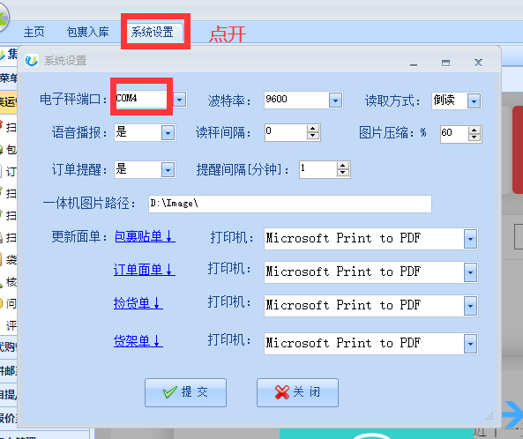The width and height of the screenshot is (523, 439).
Task: Expand the printer dropdown for 货架单
Action: (x=470, y=344)
